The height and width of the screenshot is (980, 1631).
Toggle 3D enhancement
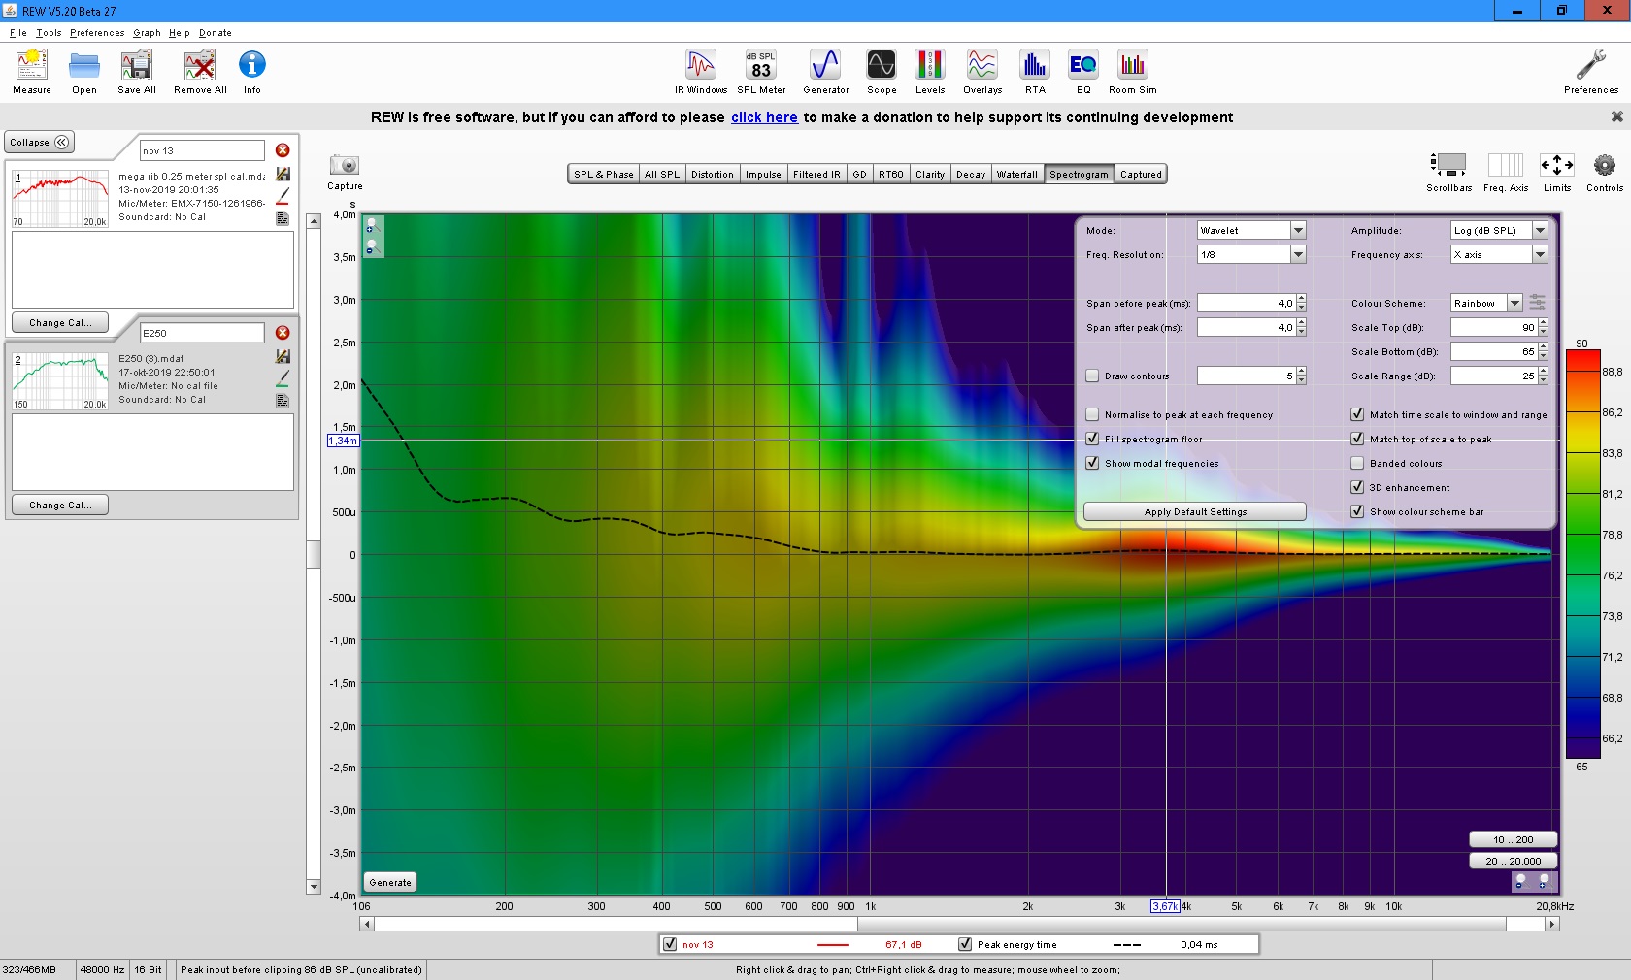[1357, 487]
